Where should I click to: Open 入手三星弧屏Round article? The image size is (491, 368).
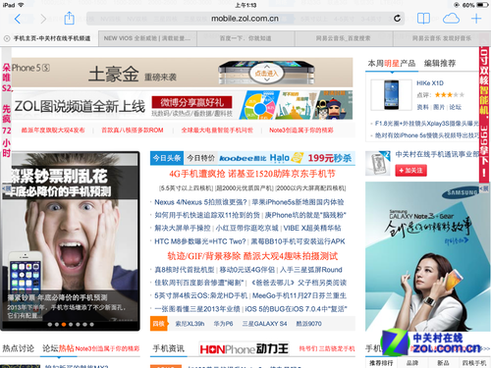311,270
